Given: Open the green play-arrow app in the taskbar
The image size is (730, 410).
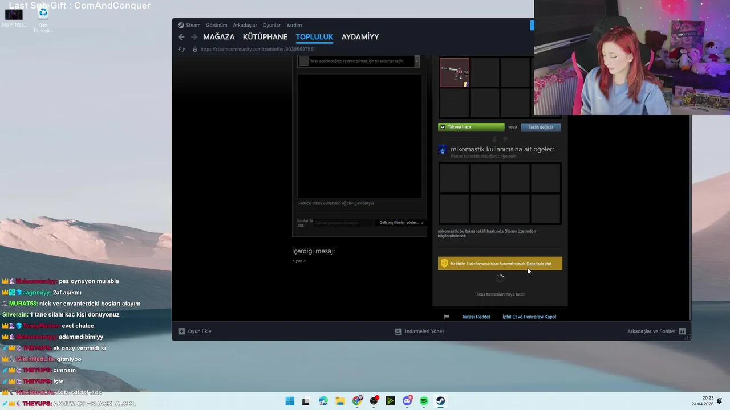Looking at the screenshot, I should [x=391, y=401].
